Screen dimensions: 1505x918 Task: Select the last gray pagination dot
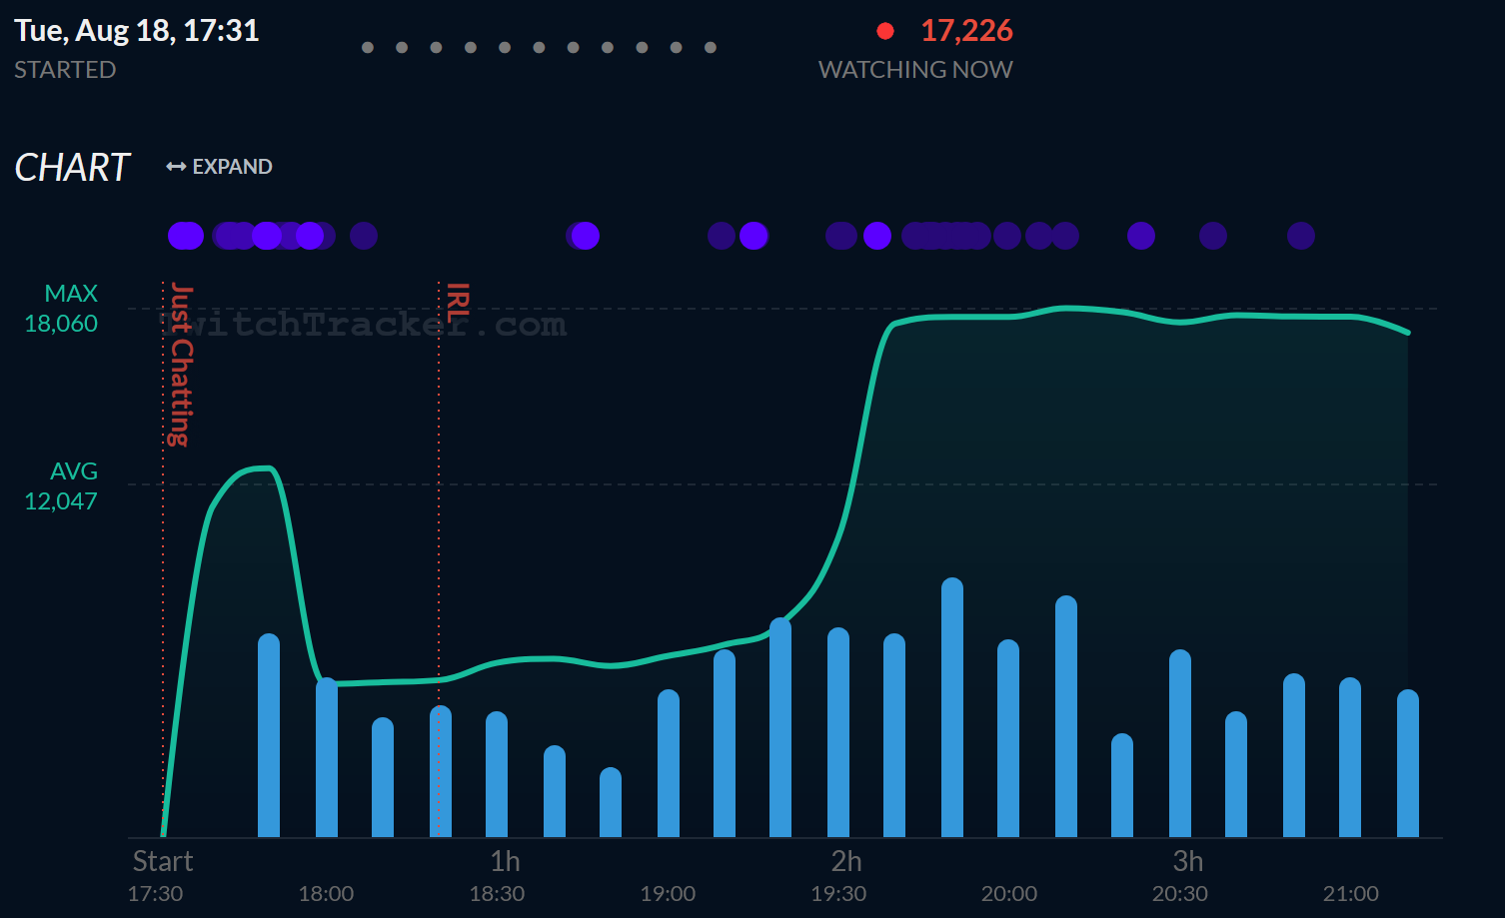pos(711,48)
